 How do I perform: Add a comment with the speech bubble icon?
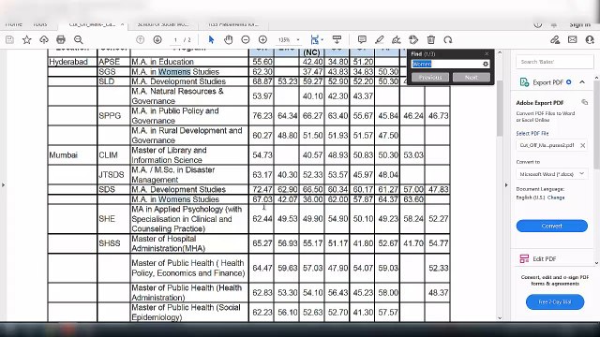[x=362, y=39]
